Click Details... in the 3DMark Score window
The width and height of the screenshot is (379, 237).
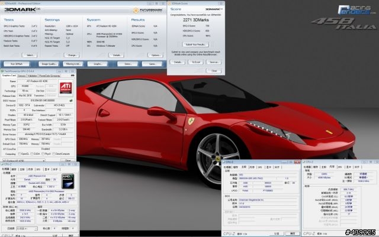(178, 62)
